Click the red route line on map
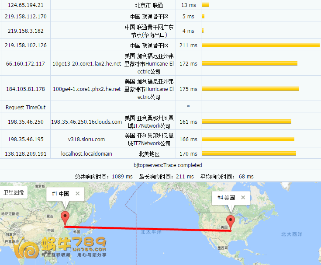321x265 pixels. pos(148,229)
